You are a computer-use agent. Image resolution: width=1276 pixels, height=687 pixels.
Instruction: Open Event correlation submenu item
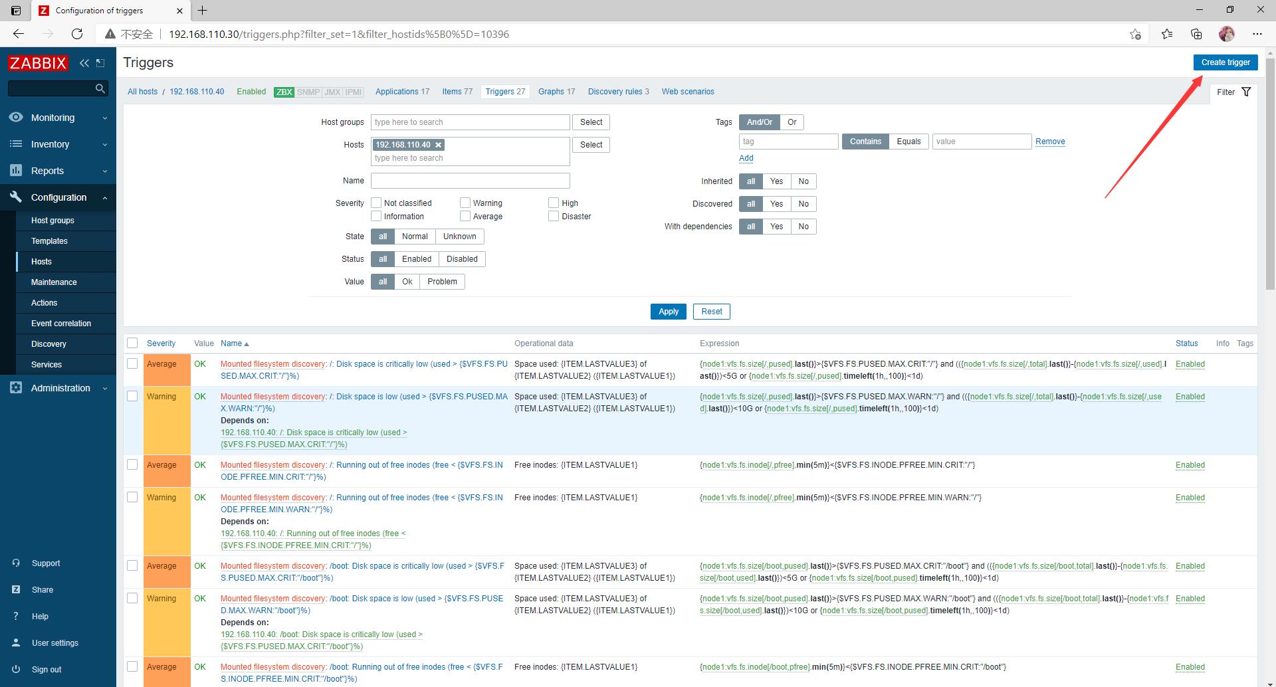(61, 324)
